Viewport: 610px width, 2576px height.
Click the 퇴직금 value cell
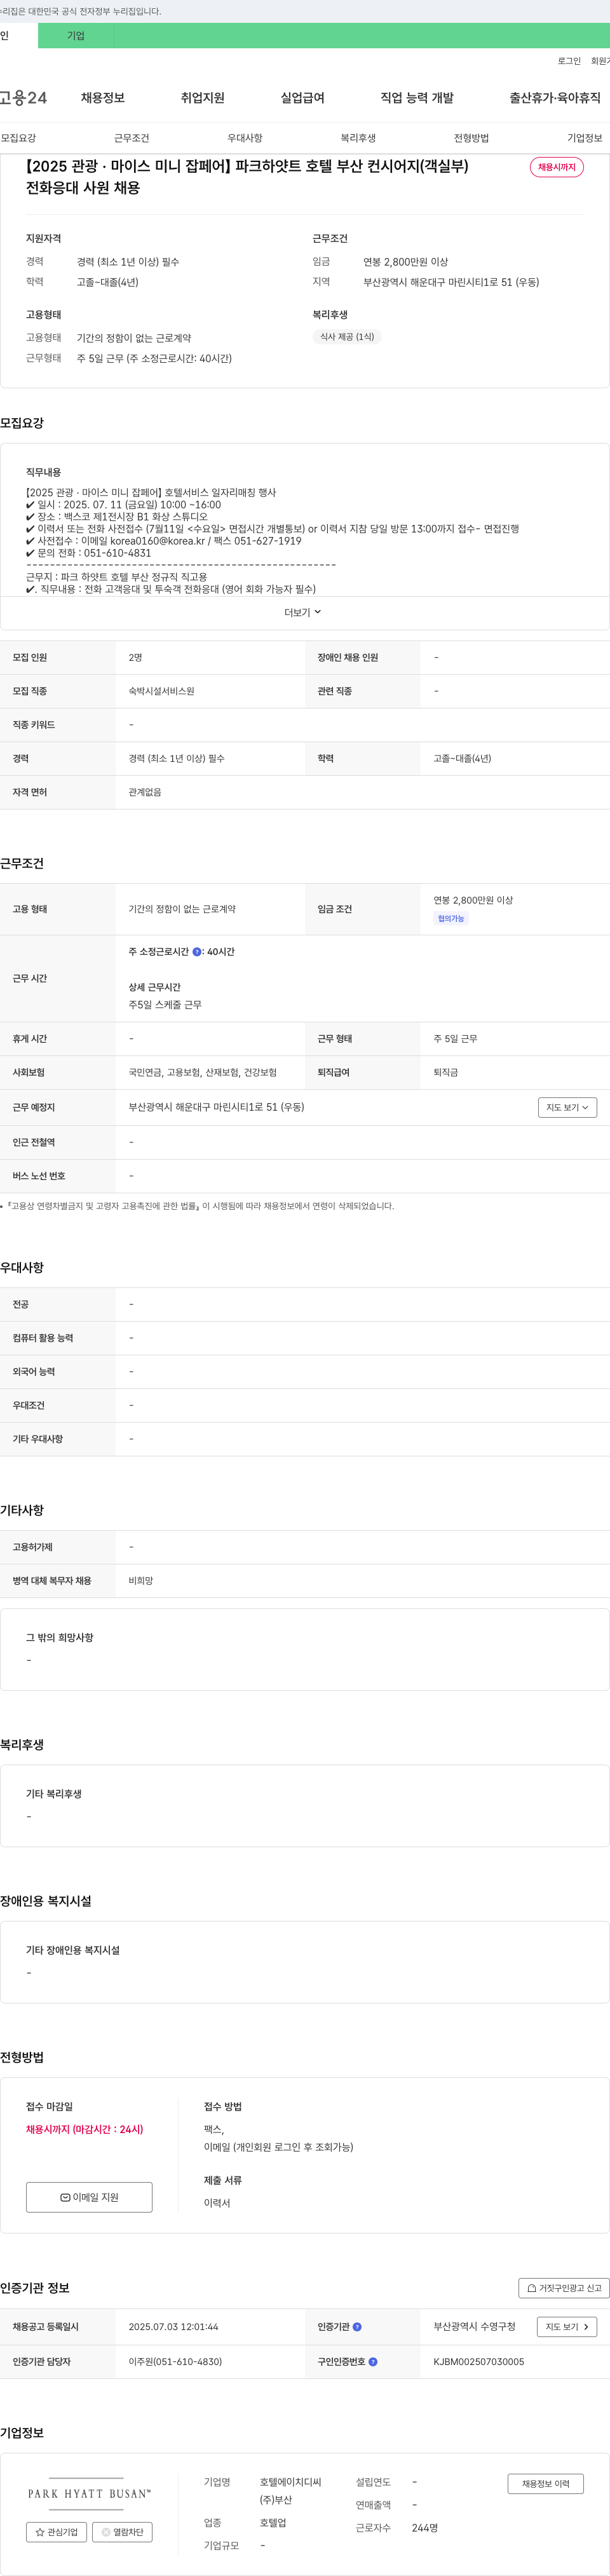[x=445, y=1073]
